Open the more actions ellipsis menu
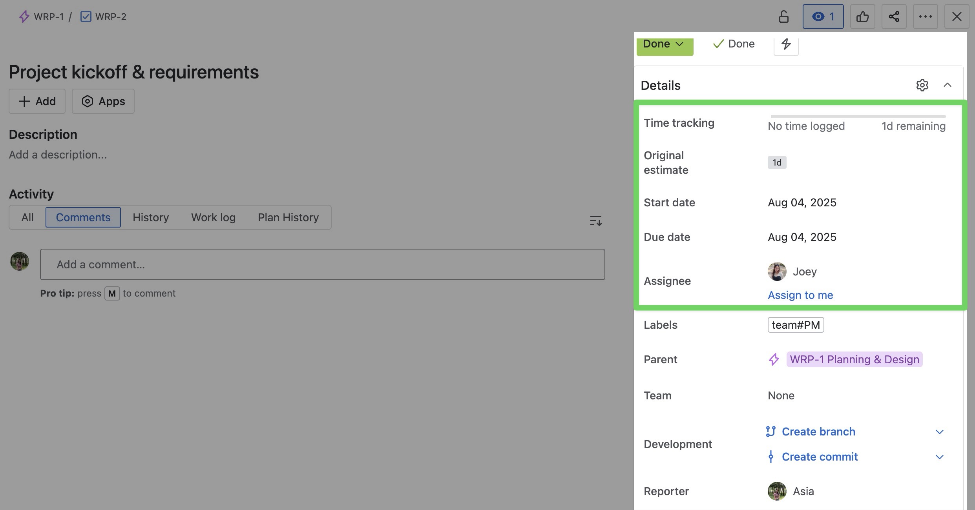 926,16
